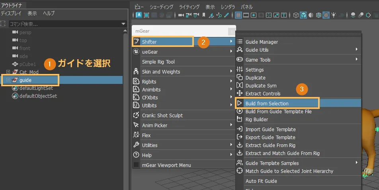Open the outliner search filter dropdown arrow
379x190 pixels.
point(123,24)
